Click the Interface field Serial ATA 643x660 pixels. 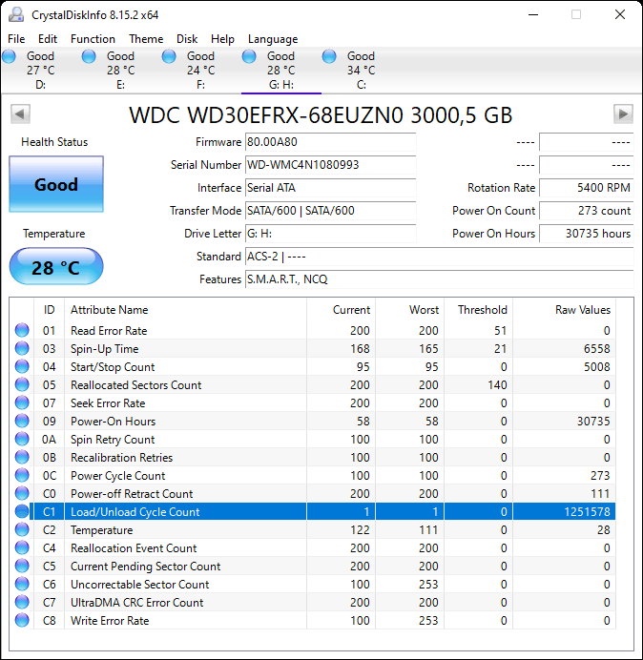pos(330,187)
